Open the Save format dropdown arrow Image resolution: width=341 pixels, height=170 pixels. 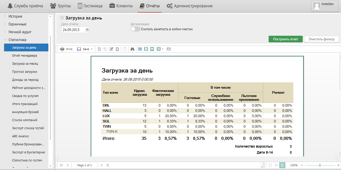coord(92,49)
